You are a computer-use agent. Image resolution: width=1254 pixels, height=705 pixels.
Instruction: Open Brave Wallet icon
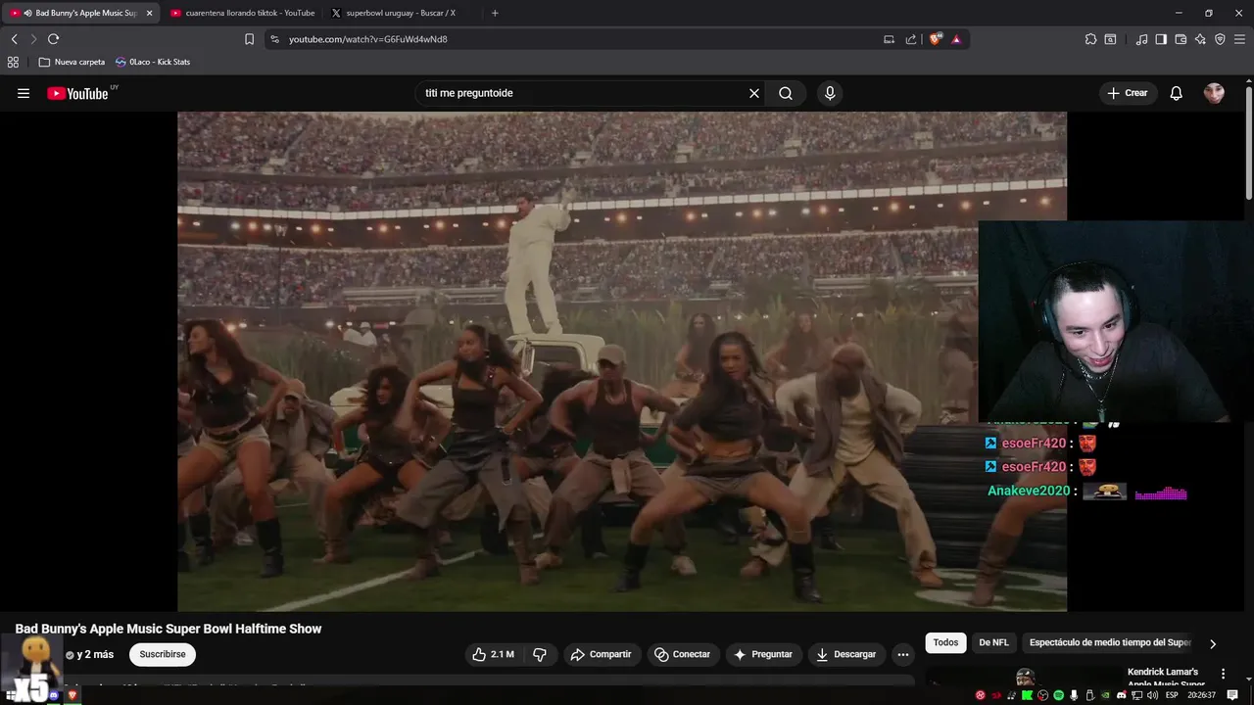[1181, 39]
